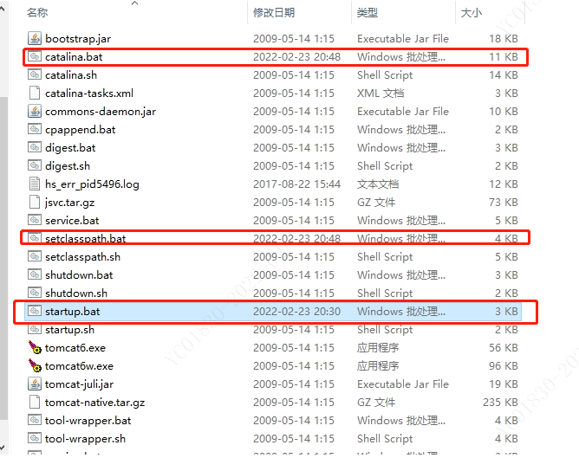Sort files by 修改日期 column header

(x=274, y=13)
